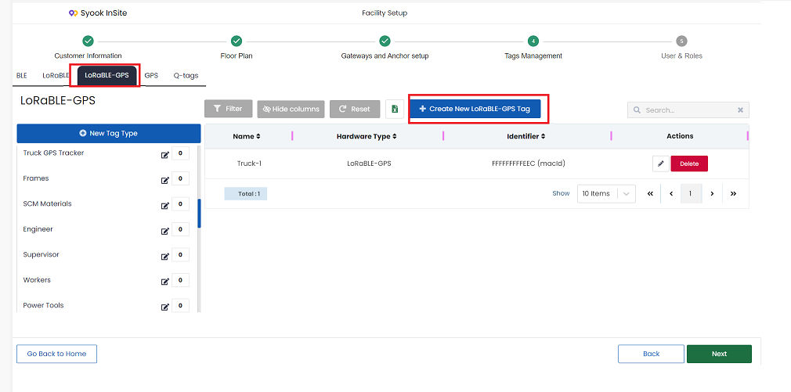
Task: Edit the Supervisor tag type
Action: coord(165,257)
